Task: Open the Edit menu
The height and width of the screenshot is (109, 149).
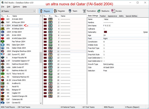Action: pos(9,7)
